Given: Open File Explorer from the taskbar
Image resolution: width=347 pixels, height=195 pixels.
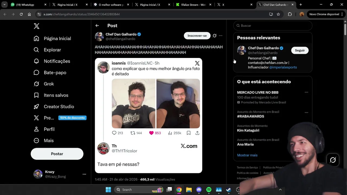Looking at the screenshot, I should pyautogui.click(x=189, y=190).
